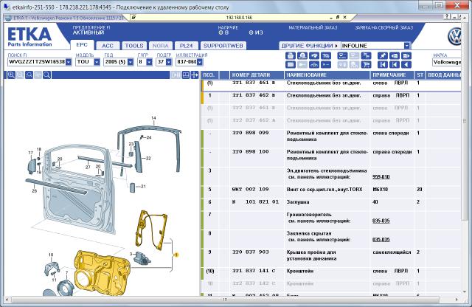Jump to first entry with bar-arrow icon
This screenshot has height=307, width=472.
pos(383,64)
